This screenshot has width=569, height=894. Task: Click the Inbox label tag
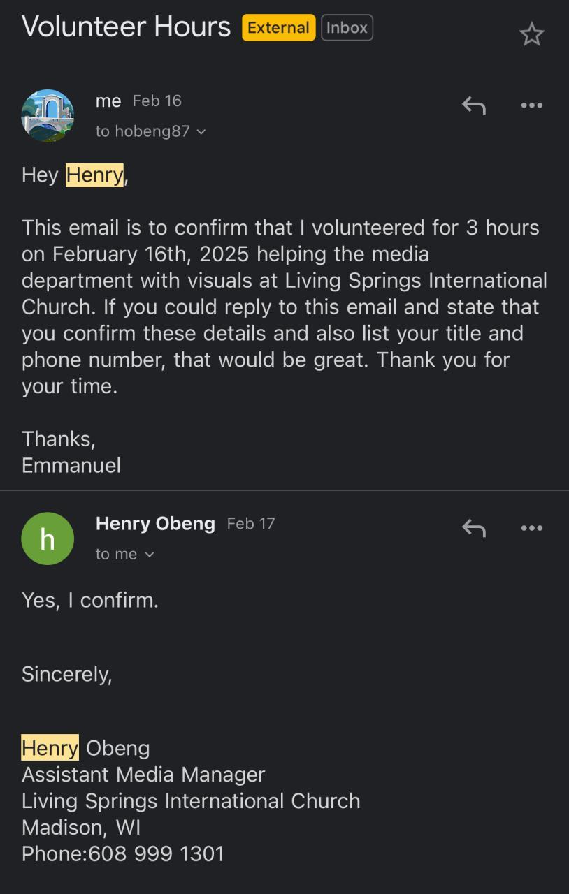[x=347, y=28]
